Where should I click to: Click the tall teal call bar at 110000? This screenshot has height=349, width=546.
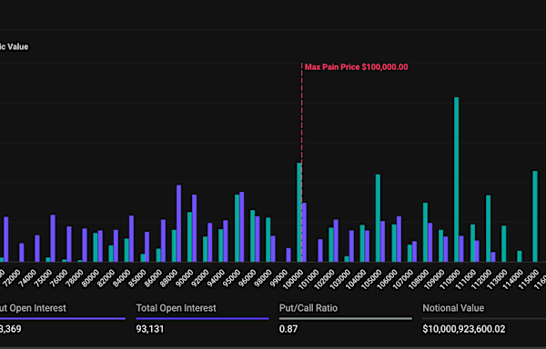click(x=456, y=179)
